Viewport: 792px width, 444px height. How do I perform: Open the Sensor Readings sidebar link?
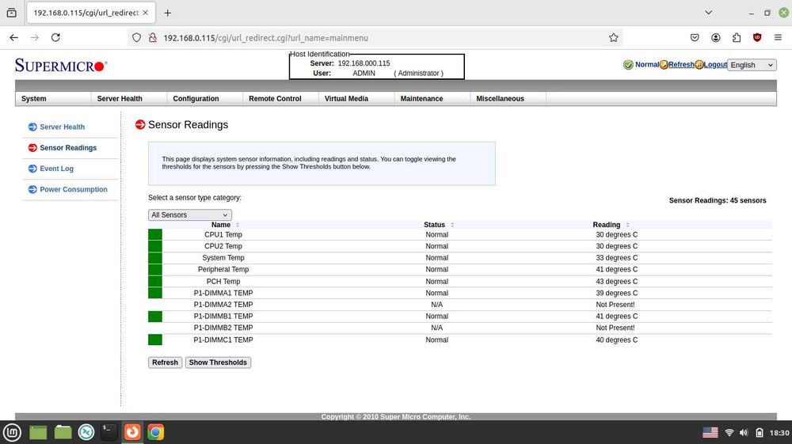click(68, 148)
